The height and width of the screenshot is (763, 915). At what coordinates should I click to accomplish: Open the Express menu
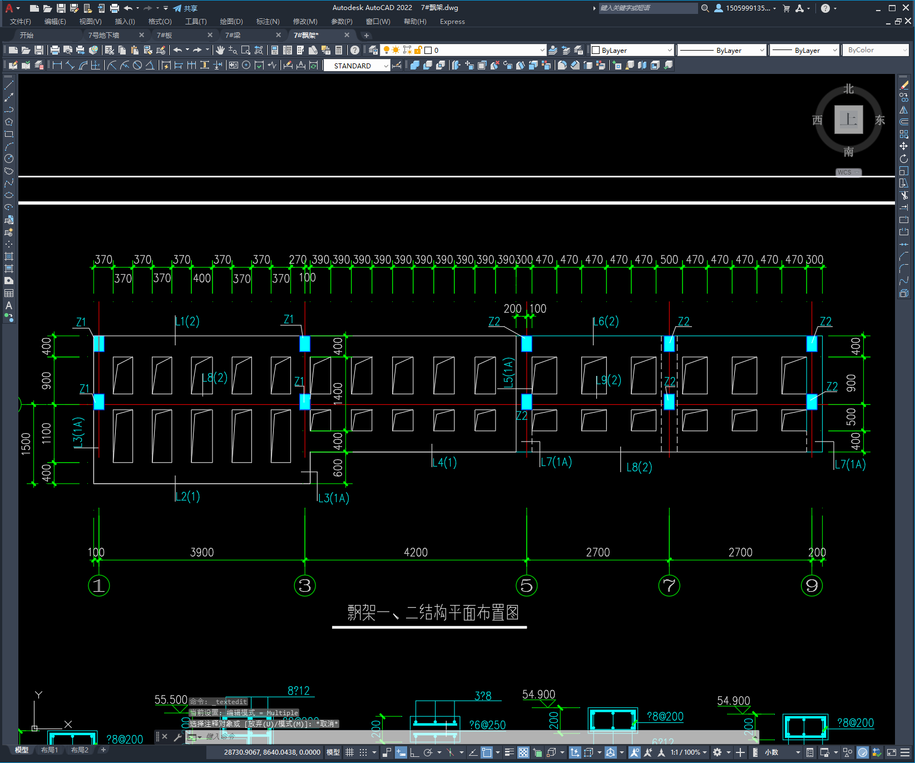(452, 22)
